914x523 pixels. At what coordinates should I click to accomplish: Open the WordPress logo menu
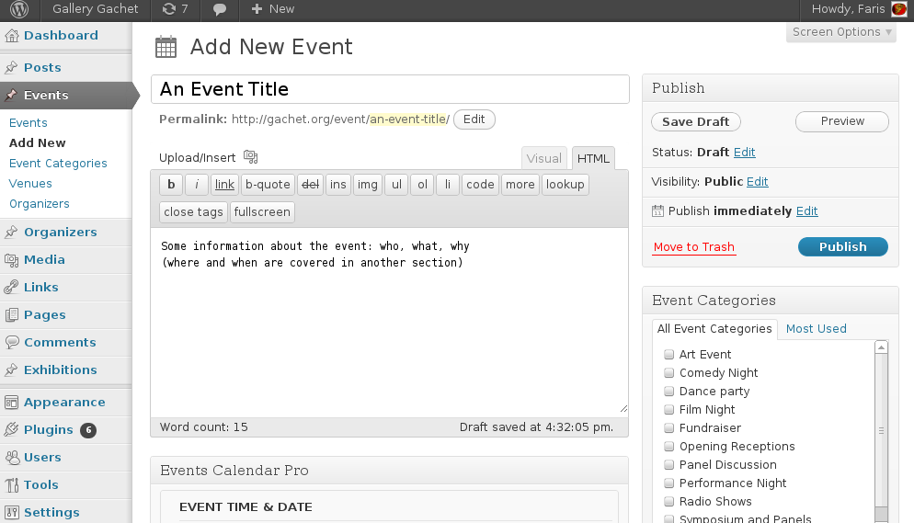click(x=19, y=9)
